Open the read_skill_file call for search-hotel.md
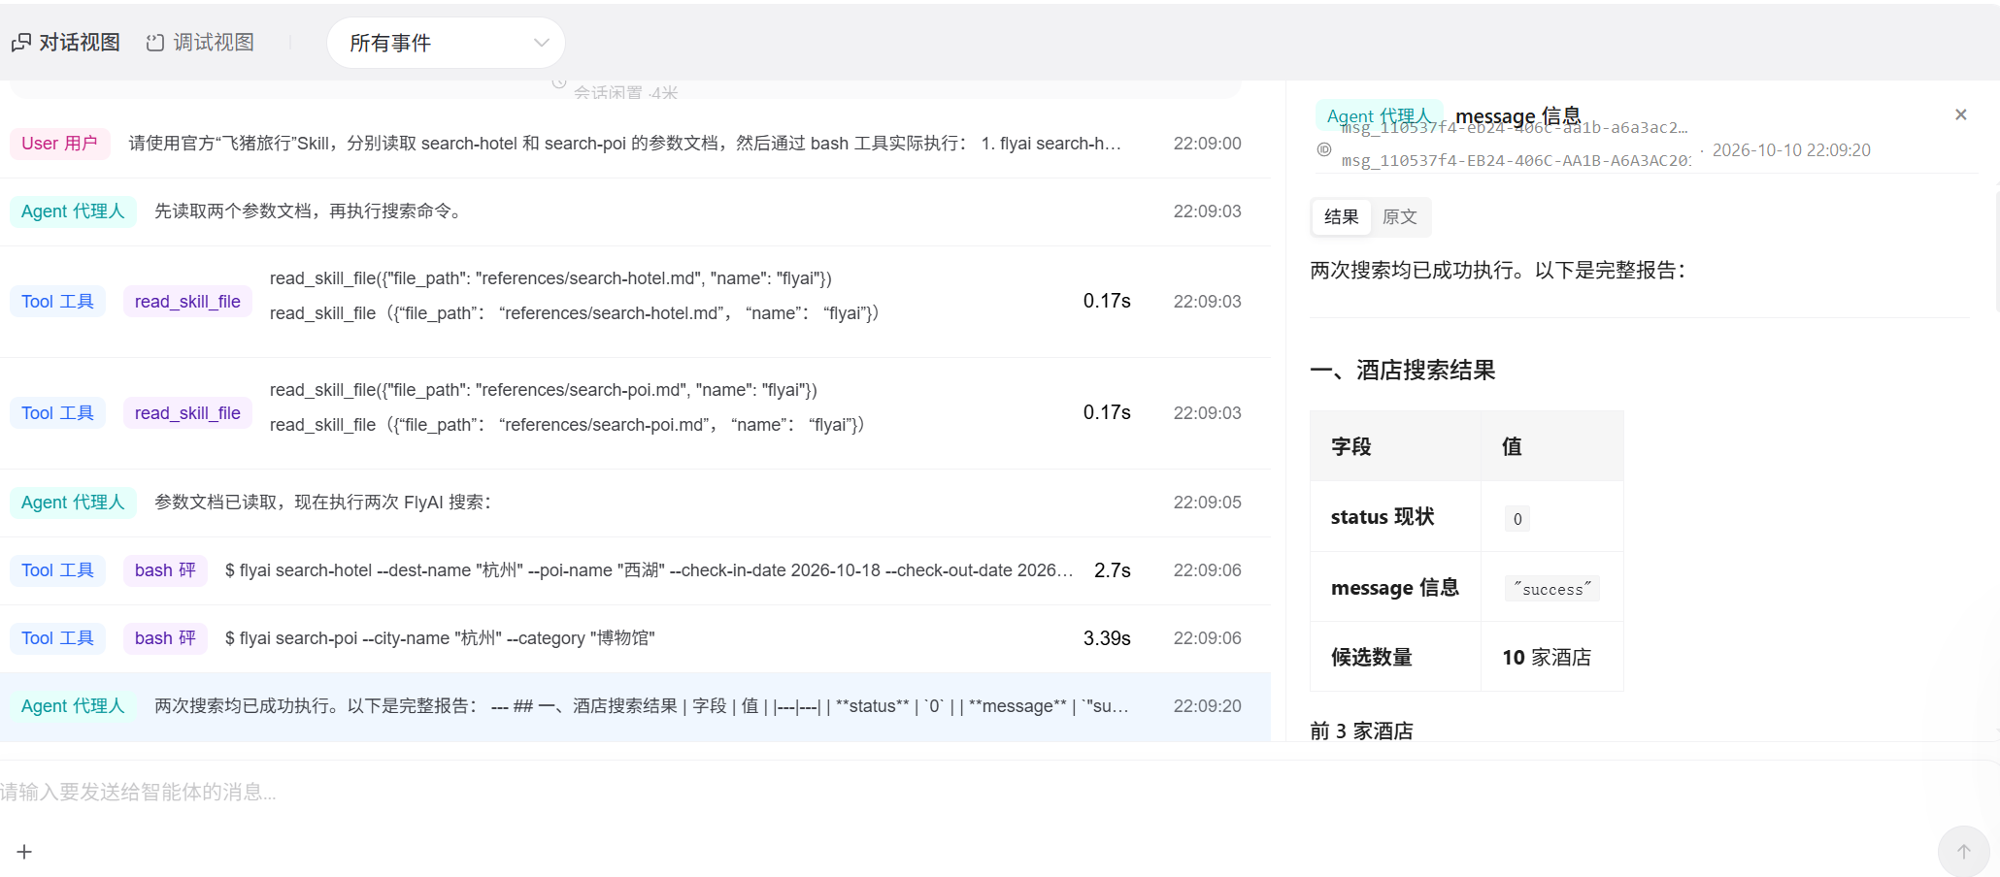Image resolution: width=2000 pixels, height=877 pixels. tap(635, 302)
